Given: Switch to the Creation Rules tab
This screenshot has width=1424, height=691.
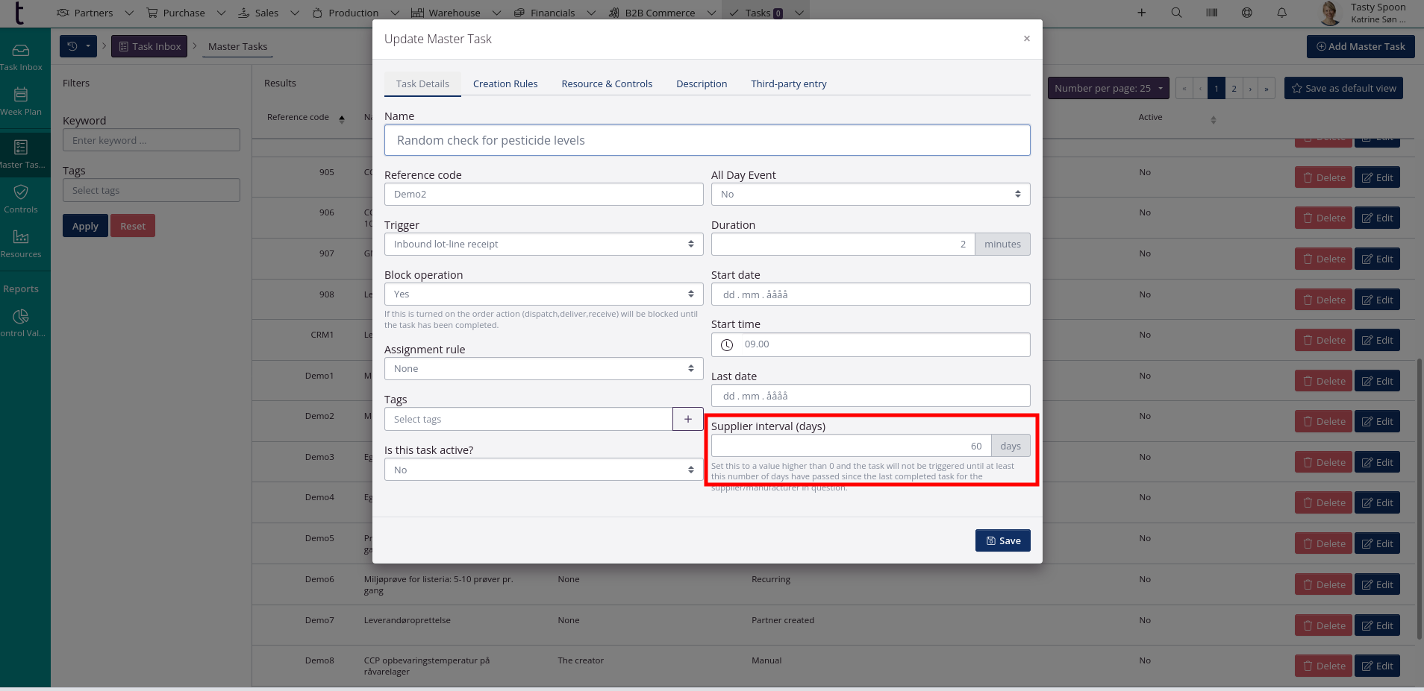Looking at the screenshot, I should tap(505, 83).
